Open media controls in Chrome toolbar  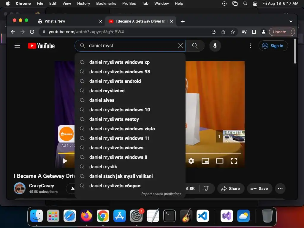click(245, 32)
